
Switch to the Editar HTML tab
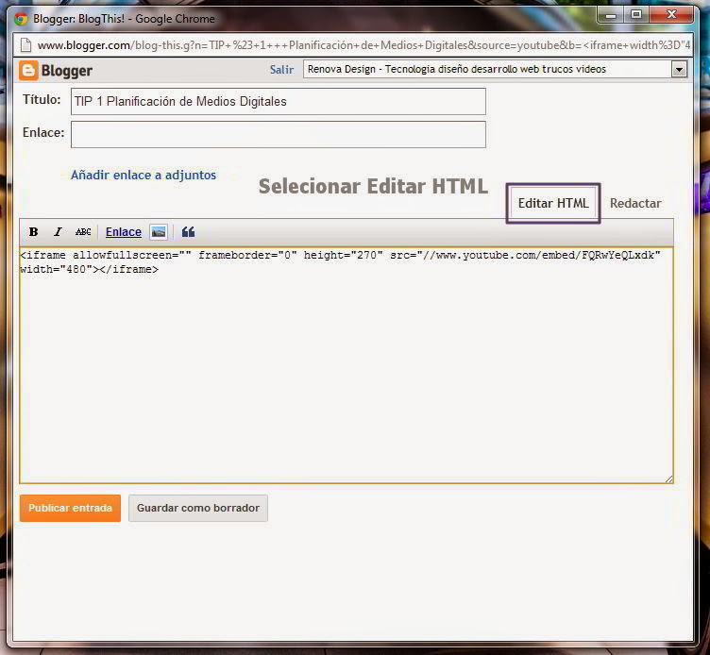[553, 203]
